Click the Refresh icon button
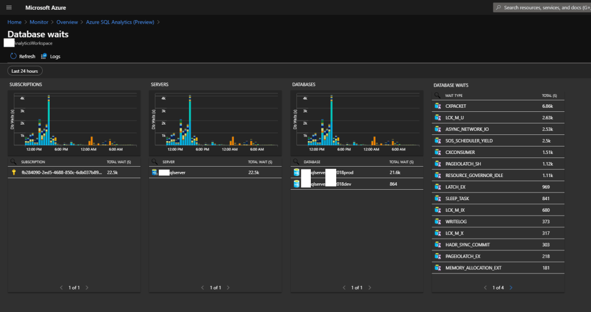 click(x=13, y=57)
